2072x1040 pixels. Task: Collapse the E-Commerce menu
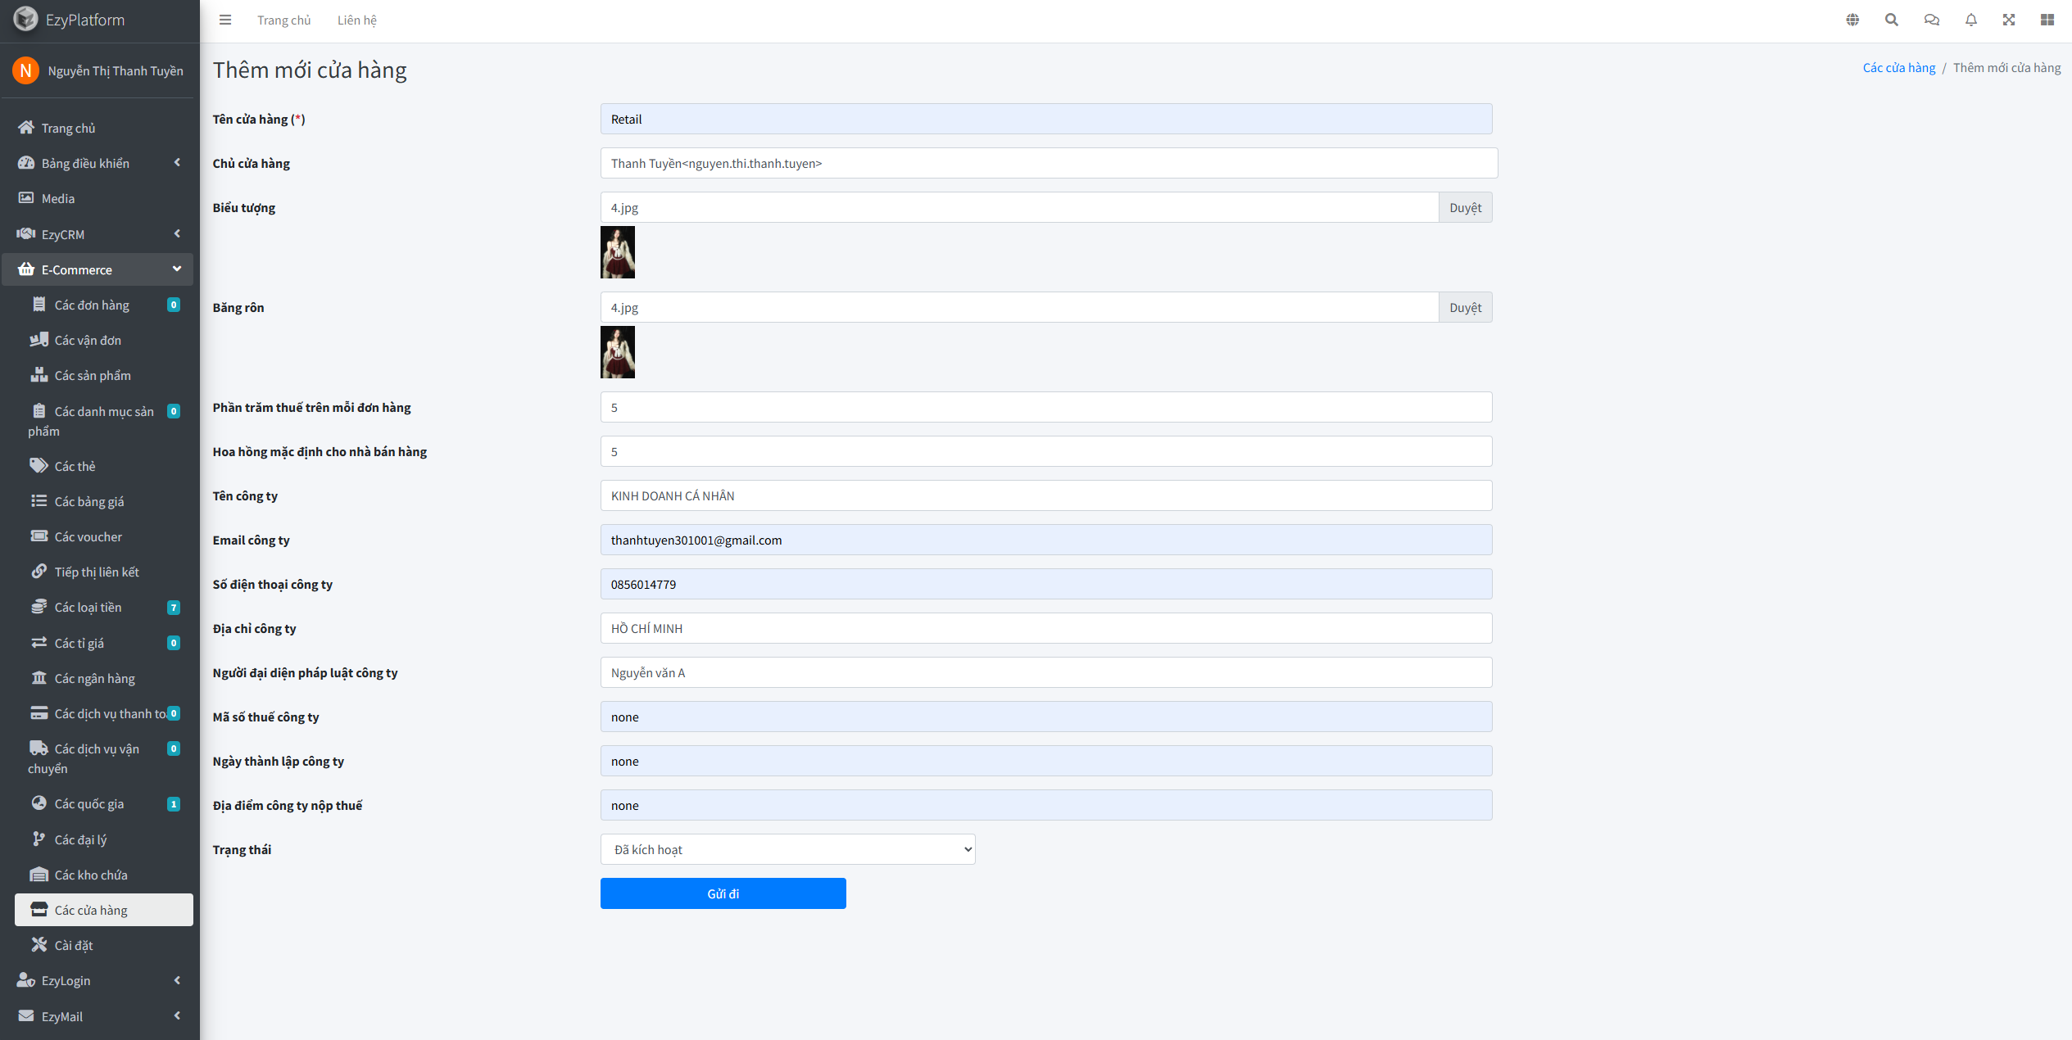[98, 269]
